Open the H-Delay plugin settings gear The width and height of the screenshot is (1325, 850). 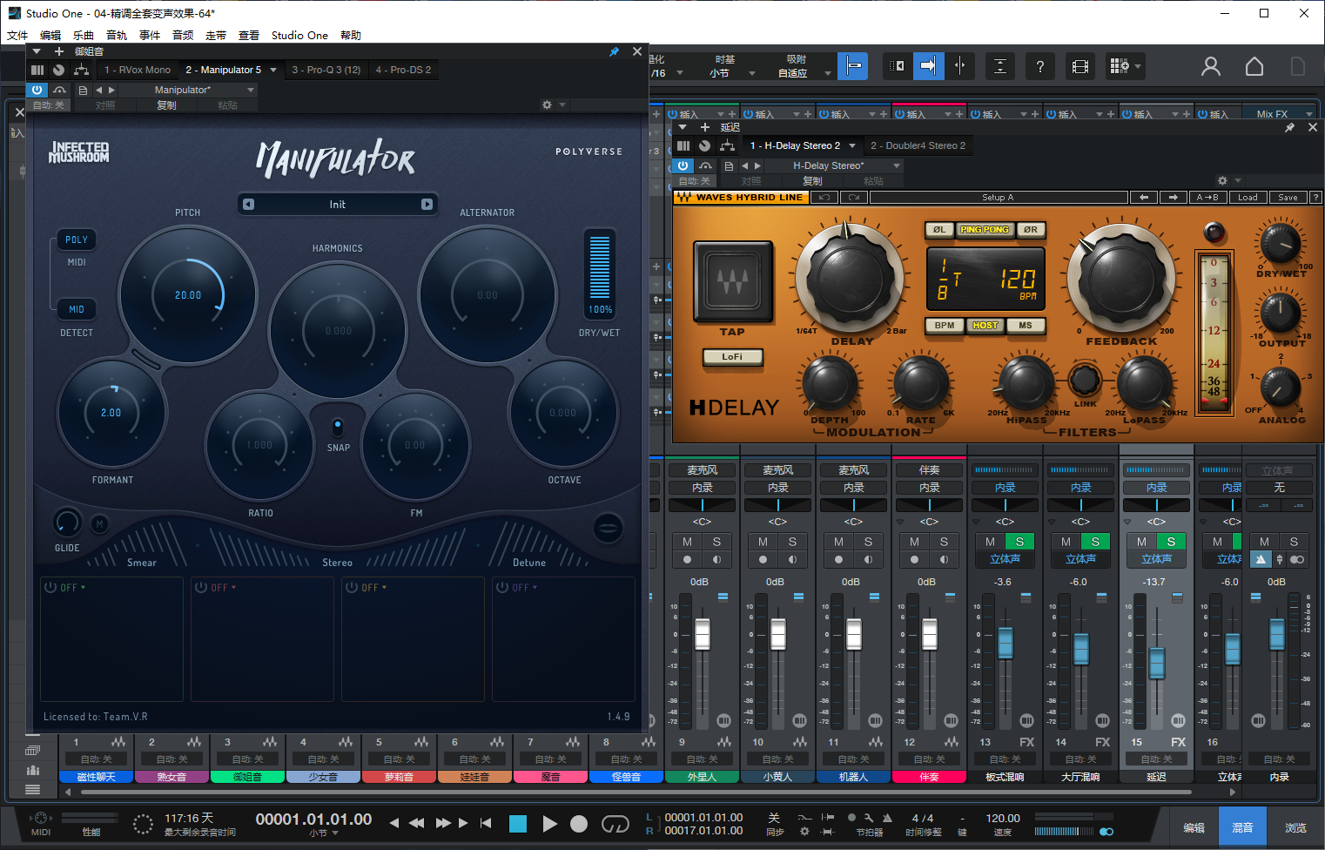pyautogui.click(x=1222, y=180)
